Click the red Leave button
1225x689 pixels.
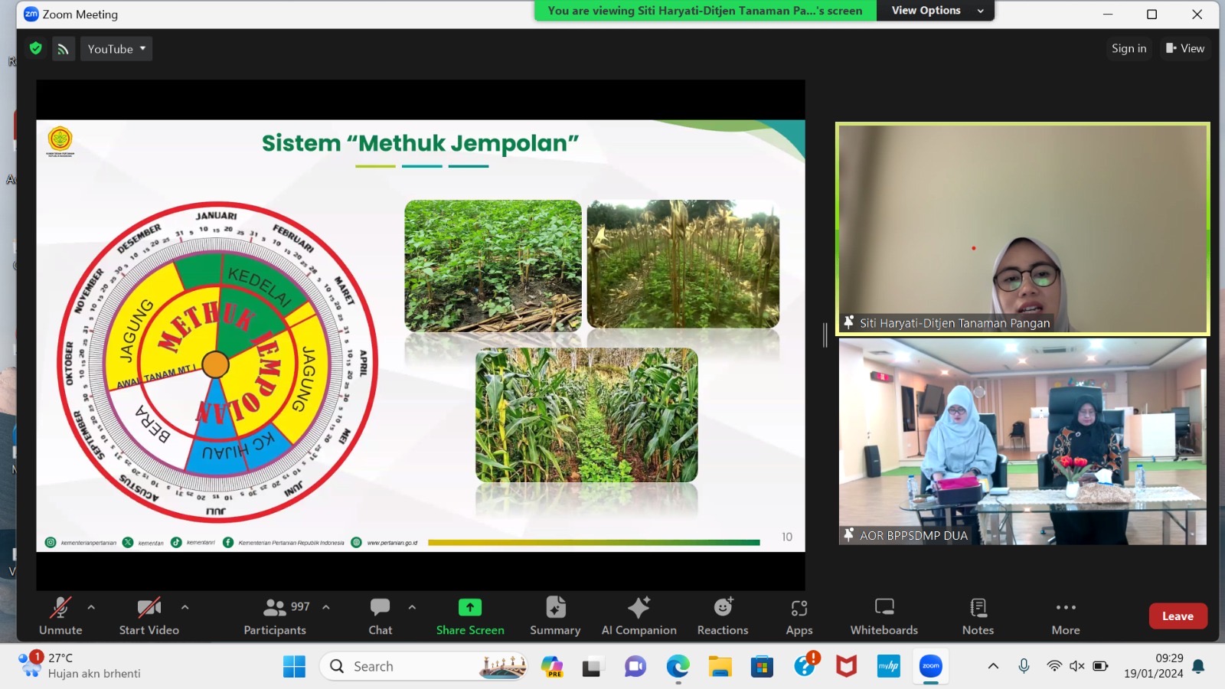tap(1177, 616)
